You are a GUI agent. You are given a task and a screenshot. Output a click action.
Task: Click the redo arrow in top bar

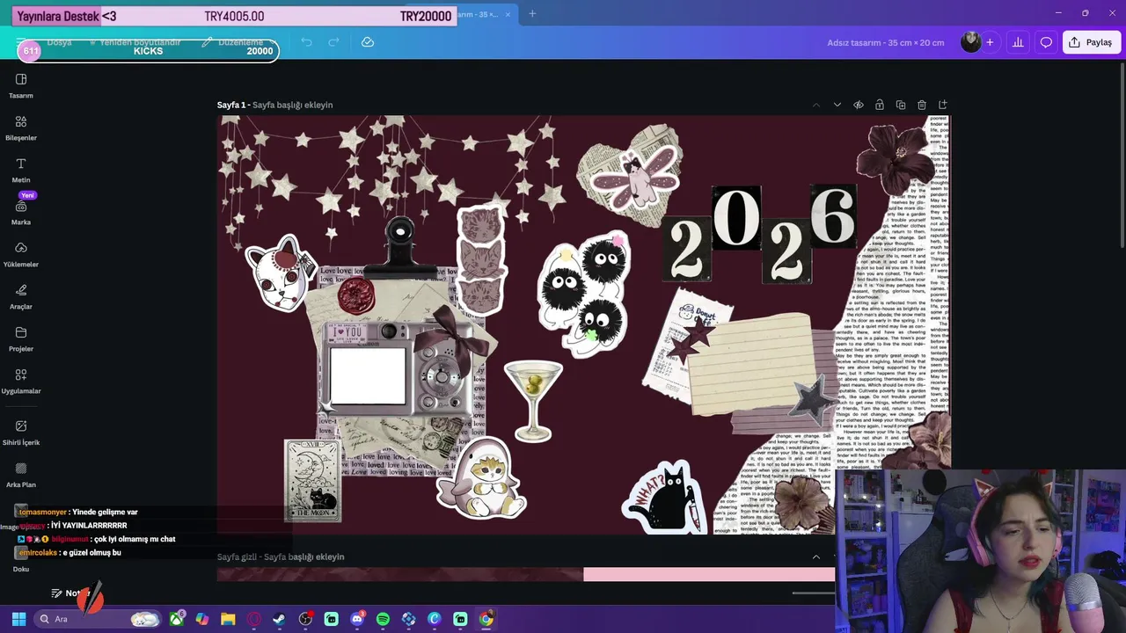333,42
